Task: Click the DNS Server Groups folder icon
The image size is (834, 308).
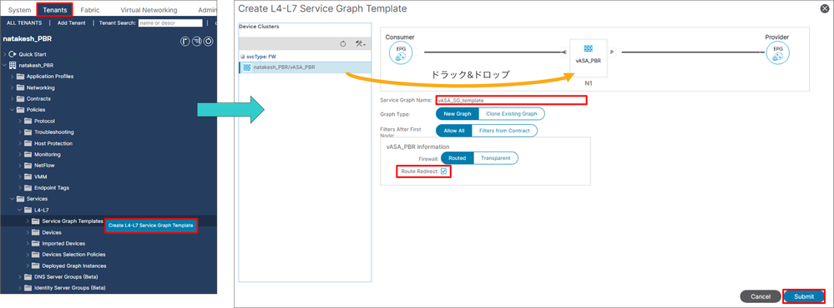Action: point(28,276)
